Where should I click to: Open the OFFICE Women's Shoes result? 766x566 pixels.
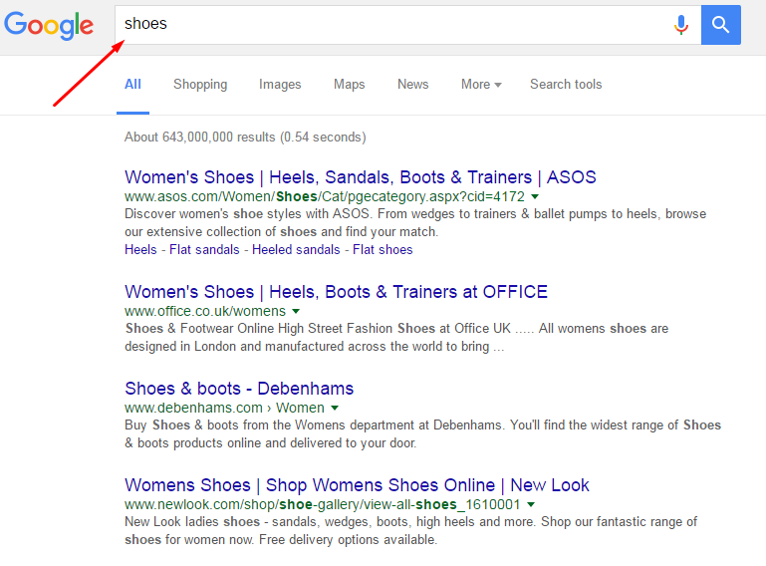click(336, 292)
